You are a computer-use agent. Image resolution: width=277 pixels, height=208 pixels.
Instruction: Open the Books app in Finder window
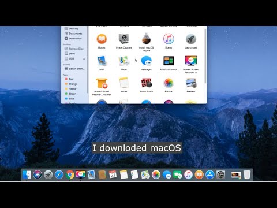pos(102,39)
